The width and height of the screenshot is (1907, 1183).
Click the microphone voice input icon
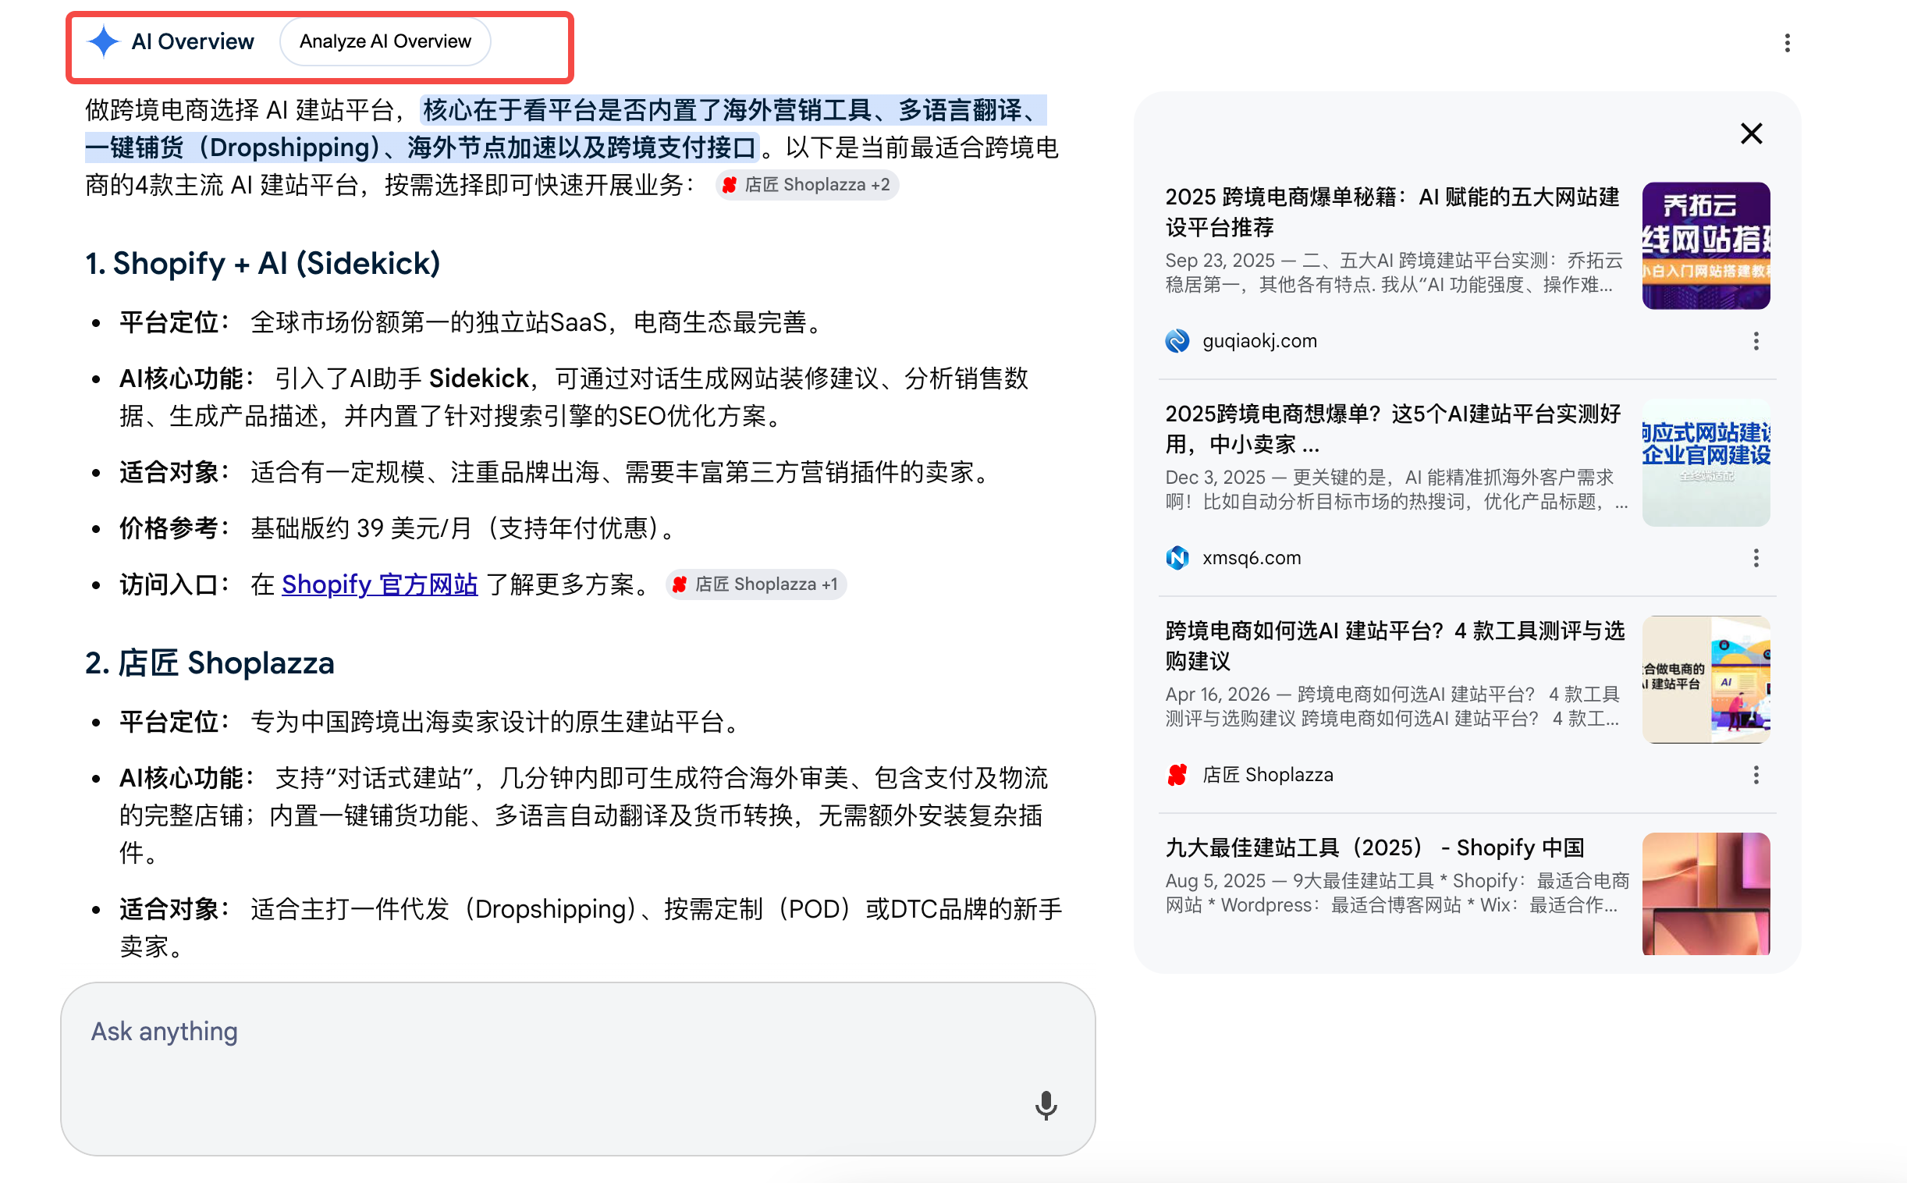click(x=1046, y=1105)
